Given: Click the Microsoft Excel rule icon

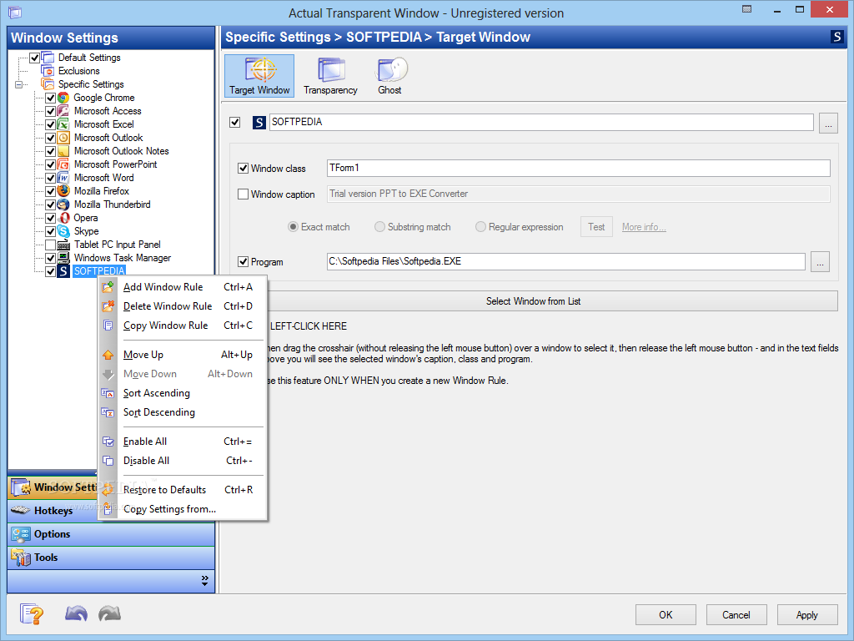Looking at the screenshot, I should point(63,124).
